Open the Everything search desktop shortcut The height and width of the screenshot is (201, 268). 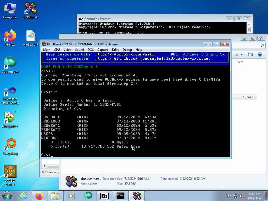click(x=10, y=147)
